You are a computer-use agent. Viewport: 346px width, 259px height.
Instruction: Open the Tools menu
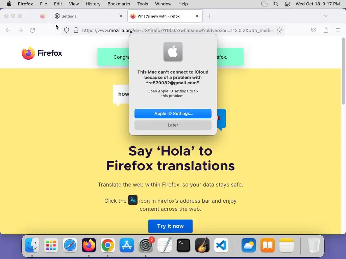143,4
